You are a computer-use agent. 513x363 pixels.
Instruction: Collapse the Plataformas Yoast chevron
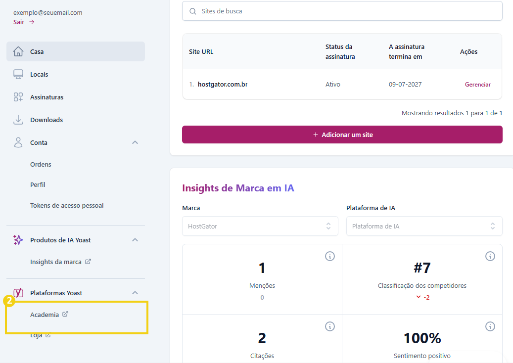135,293
